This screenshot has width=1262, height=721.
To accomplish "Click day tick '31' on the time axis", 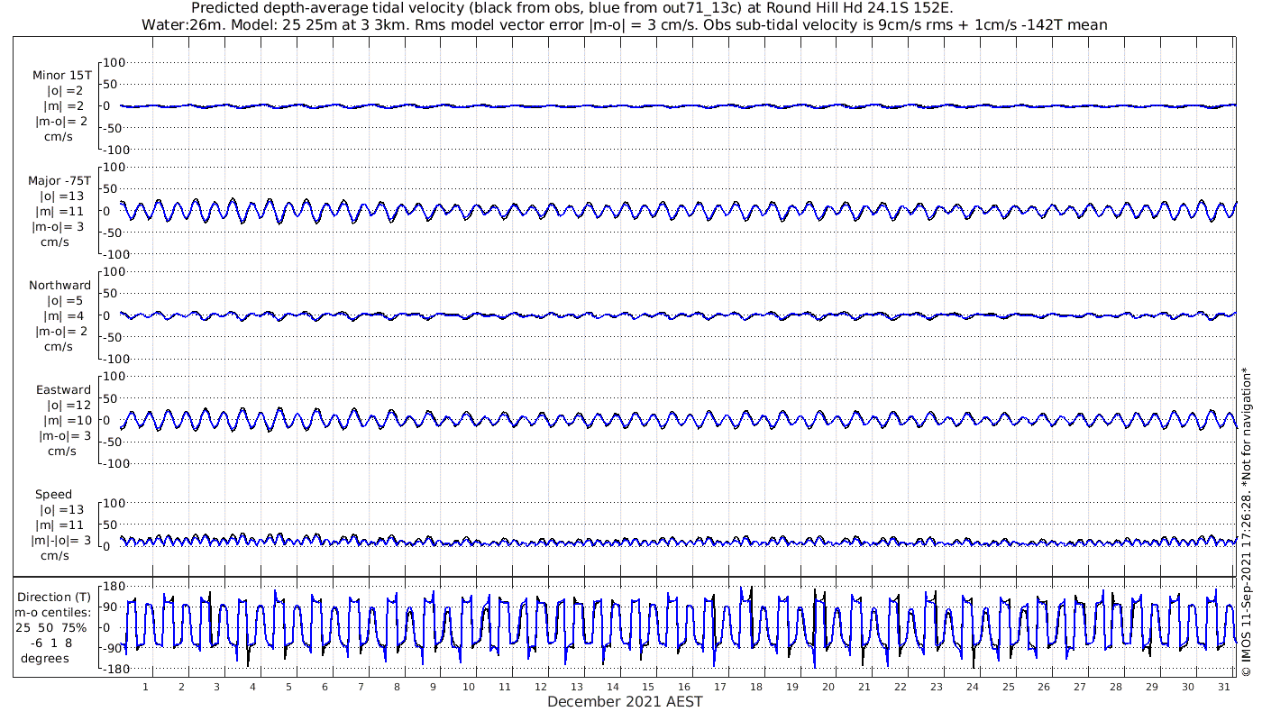I will coord(1223,687).
